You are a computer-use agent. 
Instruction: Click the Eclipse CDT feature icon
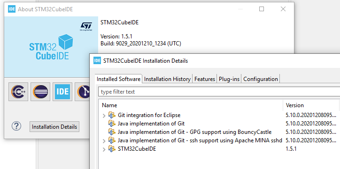click(x=18, y=92)
